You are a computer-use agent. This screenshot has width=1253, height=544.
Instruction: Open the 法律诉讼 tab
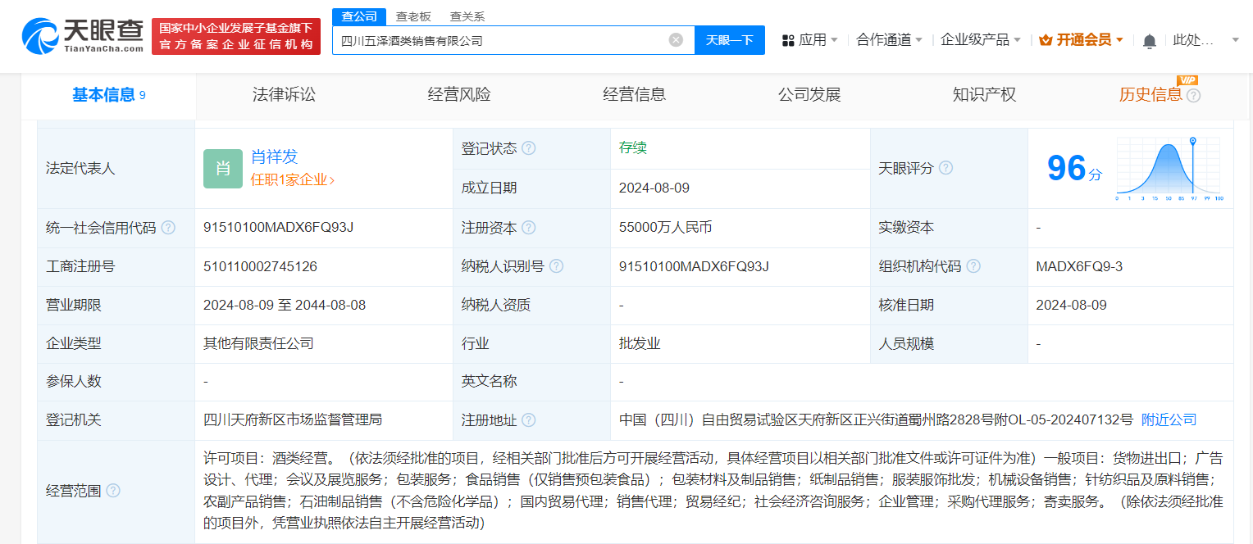(283, 94)
